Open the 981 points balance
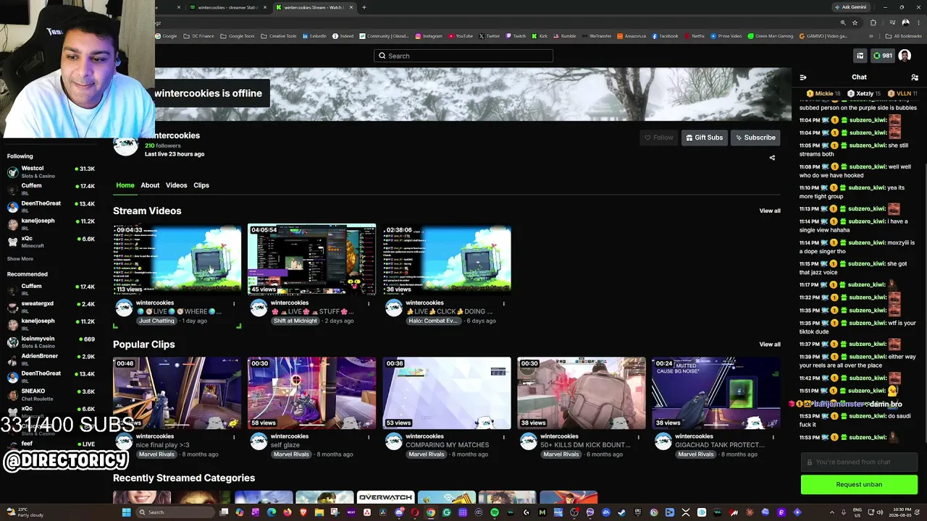 (882, 56)
